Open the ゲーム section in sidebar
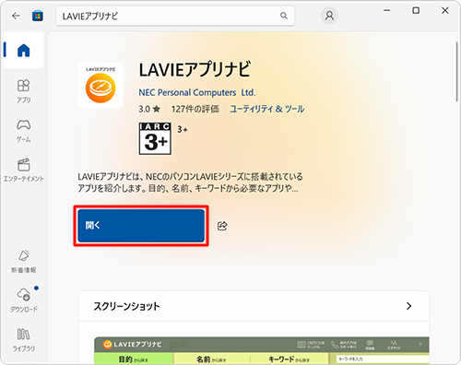Screen dimensions: 461x365 (24, 131)
